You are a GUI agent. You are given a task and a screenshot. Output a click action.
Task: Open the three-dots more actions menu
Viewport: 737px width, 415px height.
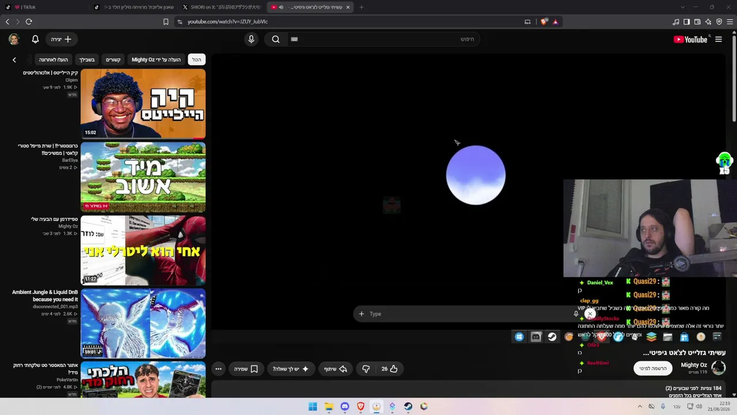218,369
